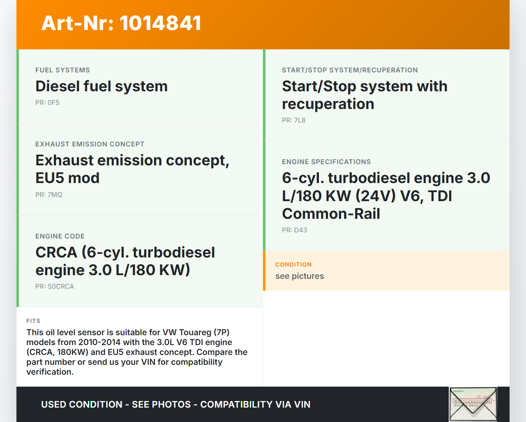This screenshot has height=422, width=526.
Task: Select the Exhaust emission concept, EU5 mod heading
Action: [x=132, y=169]
